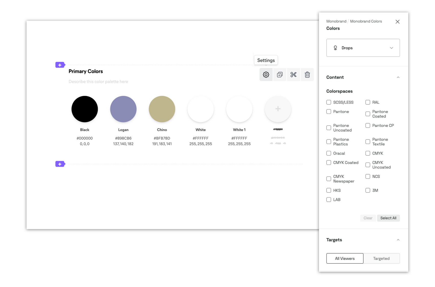Collapse the Content section
Image resolution: width=435 pixels, height=287 pixels.
tap(398, 77)
